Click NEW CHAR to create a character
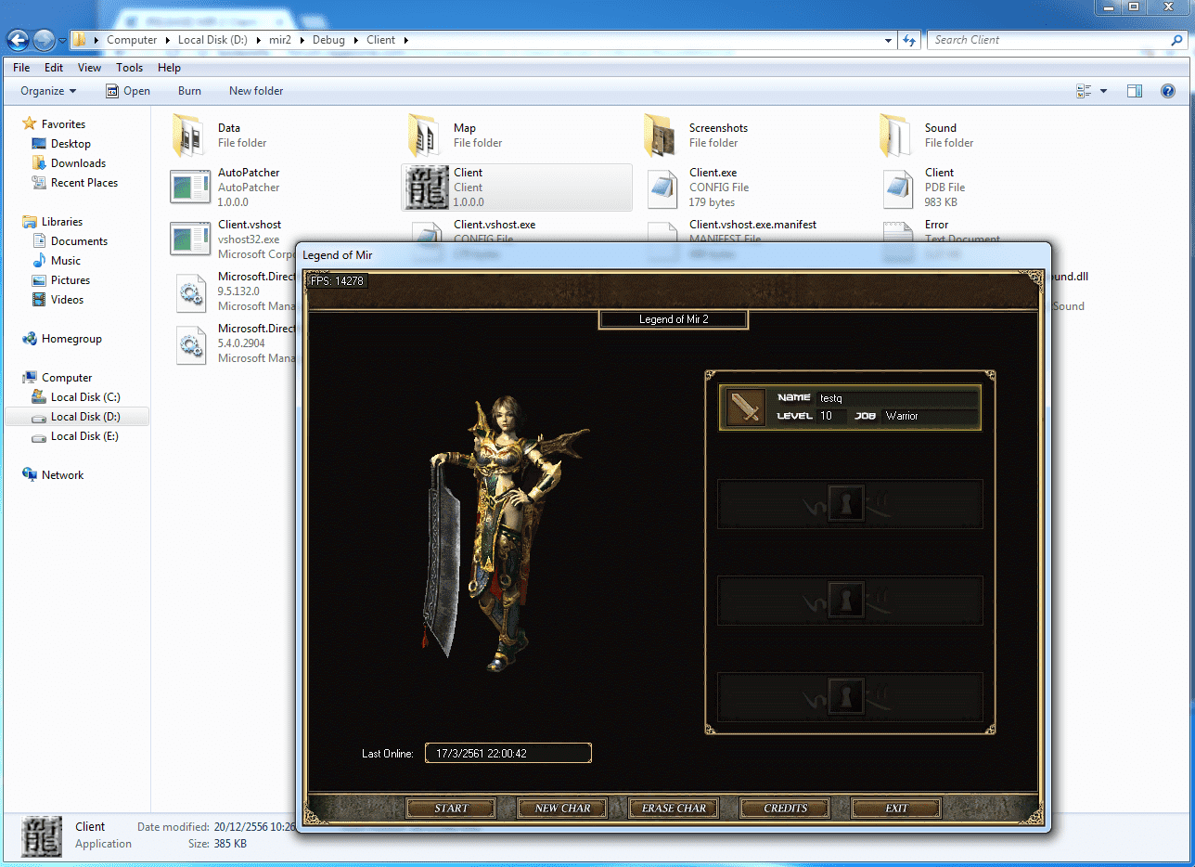Viewport: 1195px width, 867px height. pyautogui.click(x=562, y=809)
